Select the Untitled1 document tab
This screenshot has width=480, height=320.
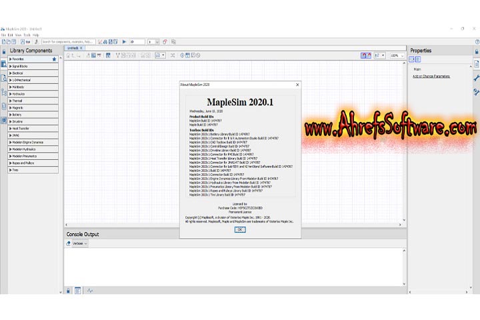(x=73, y=48)
